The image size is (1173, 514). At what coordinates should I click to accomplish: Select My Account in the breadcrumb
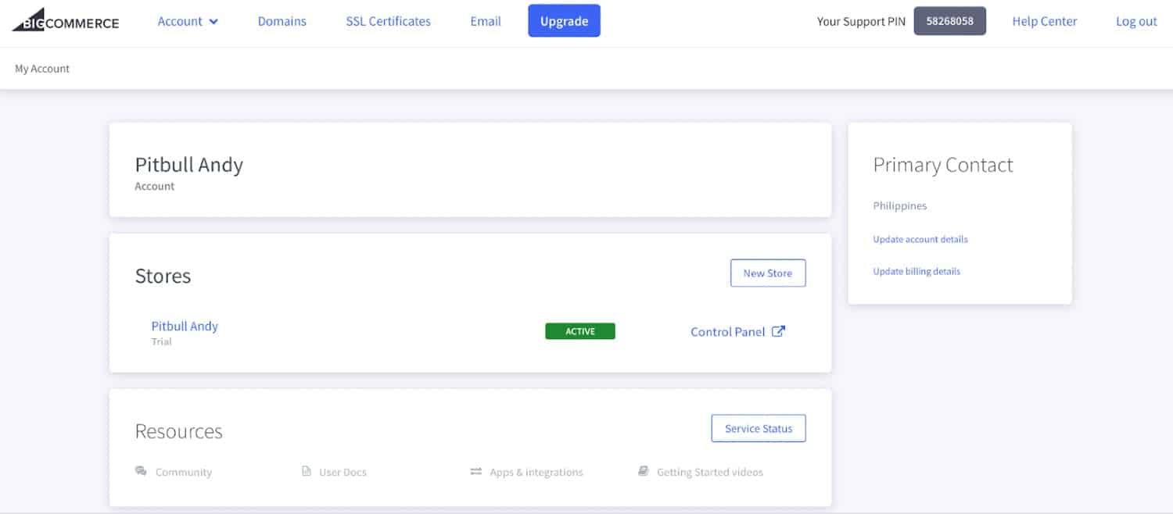point(41,69)
